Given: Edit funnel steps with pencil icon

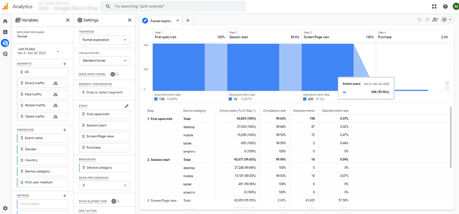Looking at the screenshot, I should point(126,106).
